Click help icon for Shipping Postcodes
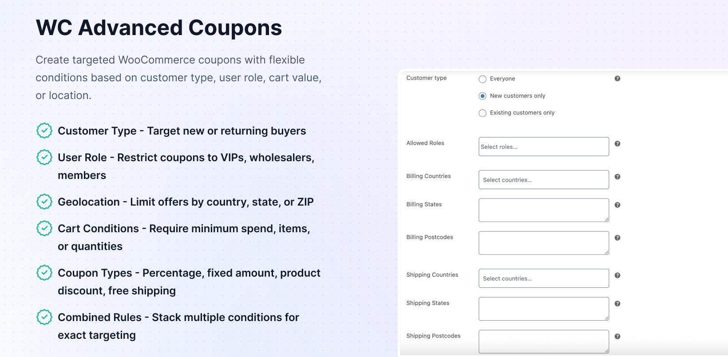Screen dimensions: 728x357 (617, 337)
